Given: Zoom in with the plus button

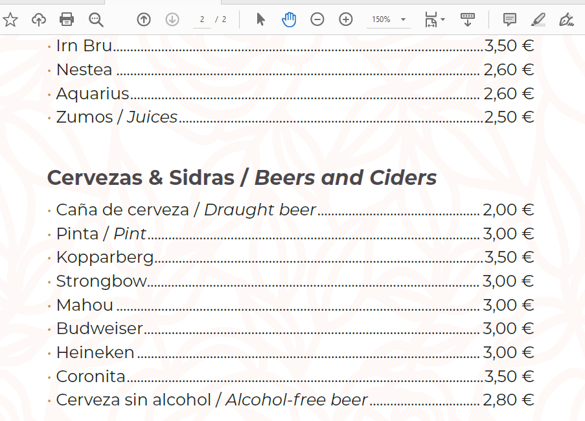Looking at the screenshot, I should [346, 19].
